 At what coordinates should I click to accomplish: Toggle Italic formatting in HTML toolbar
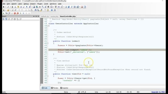coord(8,7)
